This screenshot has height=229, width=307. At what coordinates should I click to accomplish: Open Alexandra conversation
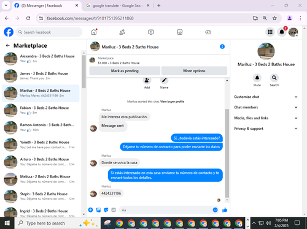(41, 59)
